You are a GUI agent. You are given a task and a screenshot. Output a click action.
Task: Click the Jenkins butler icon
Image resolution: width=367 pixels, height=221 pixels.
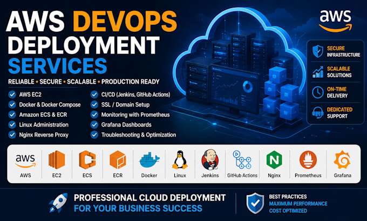click(x=210, y=159)
